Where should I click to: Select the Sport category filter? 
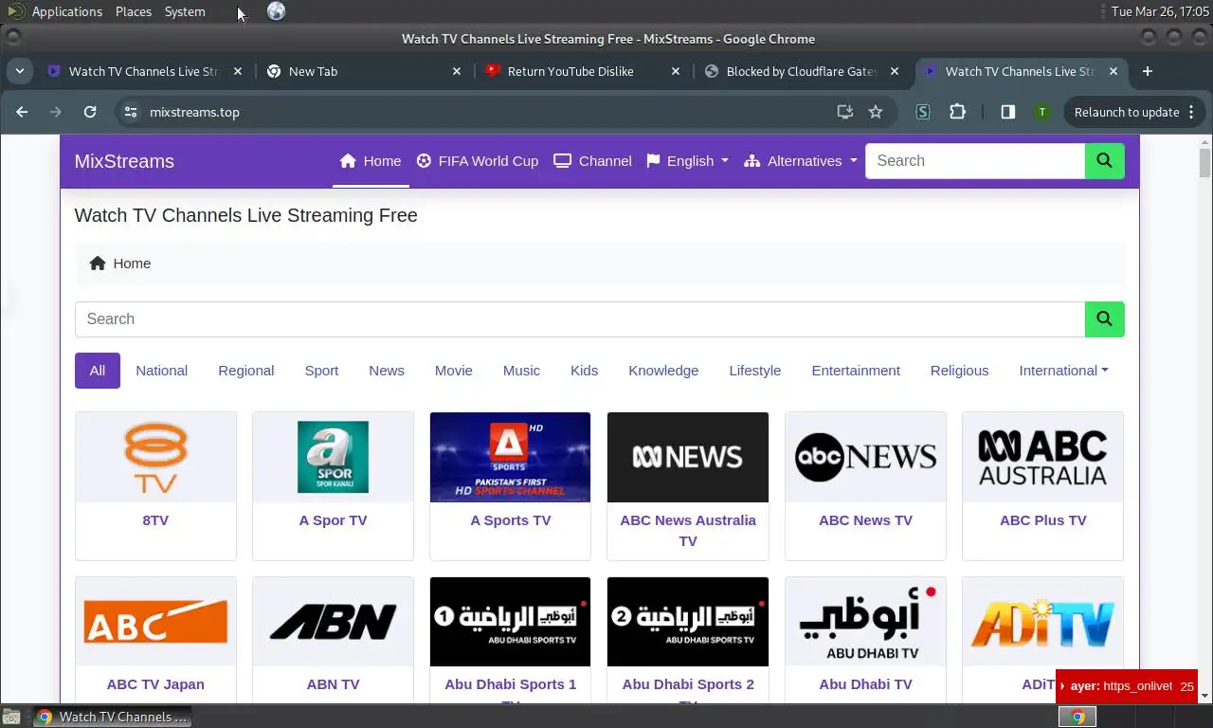coord(321,371)
